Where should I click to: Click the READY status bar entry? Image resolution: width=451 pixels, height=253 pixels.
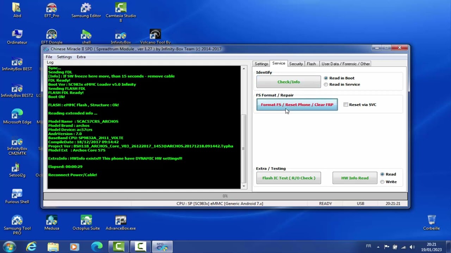(x=326, y=203)
